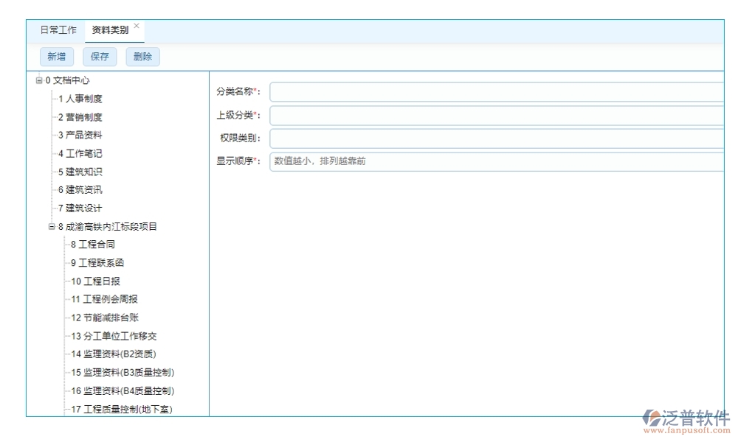Click the 删除 button

pos(142,56)
